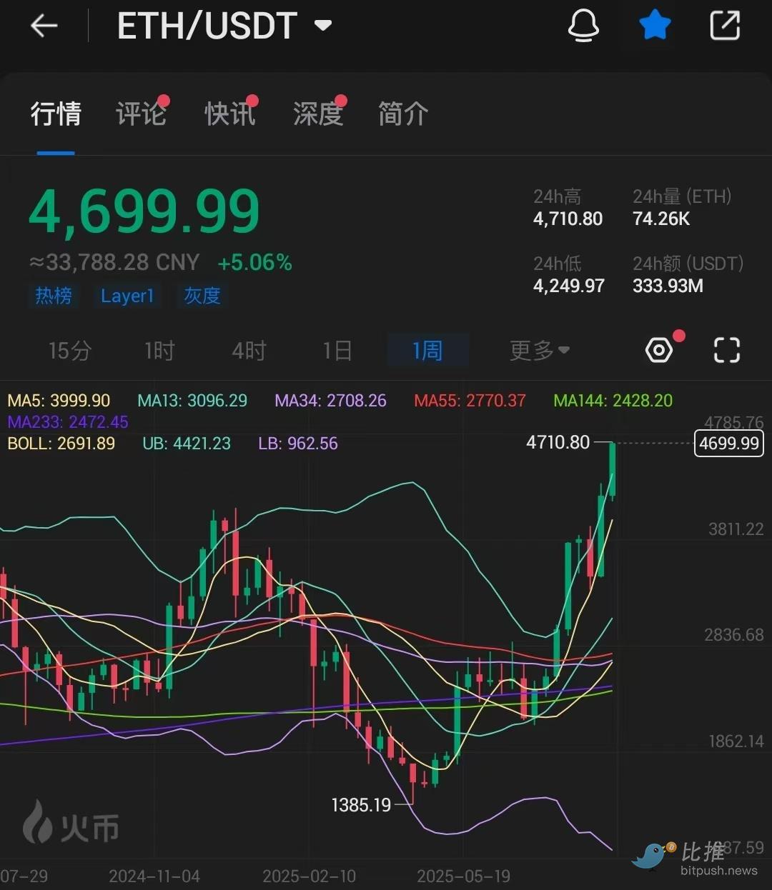Select the 1时 timeframe
This screenshot has height=890, width=772.
(159, 350)
